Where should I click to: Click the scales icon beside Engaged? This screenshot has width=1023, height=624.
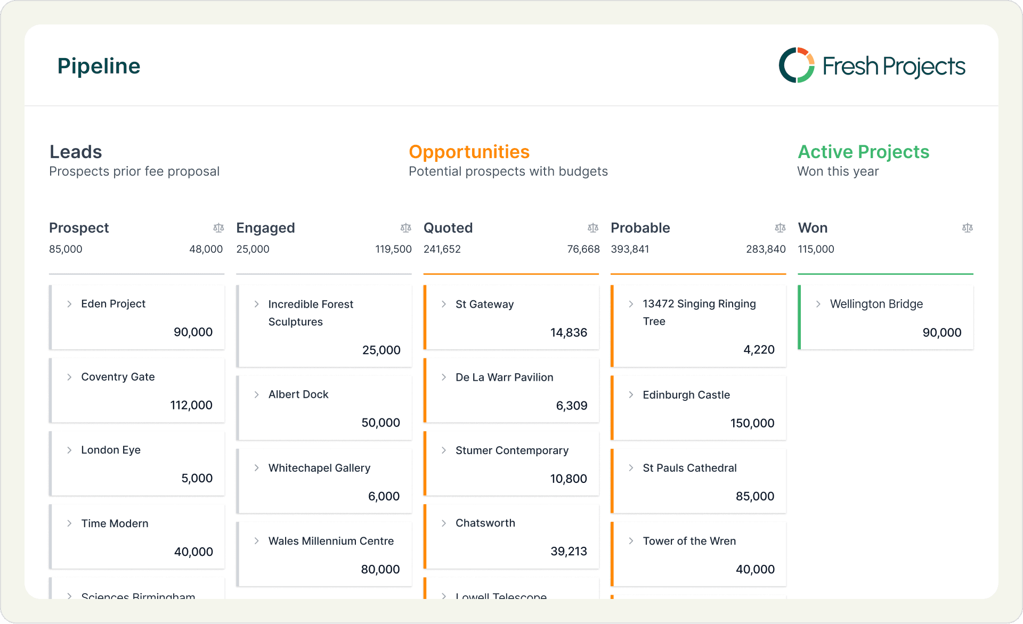[x=406, y=228]
